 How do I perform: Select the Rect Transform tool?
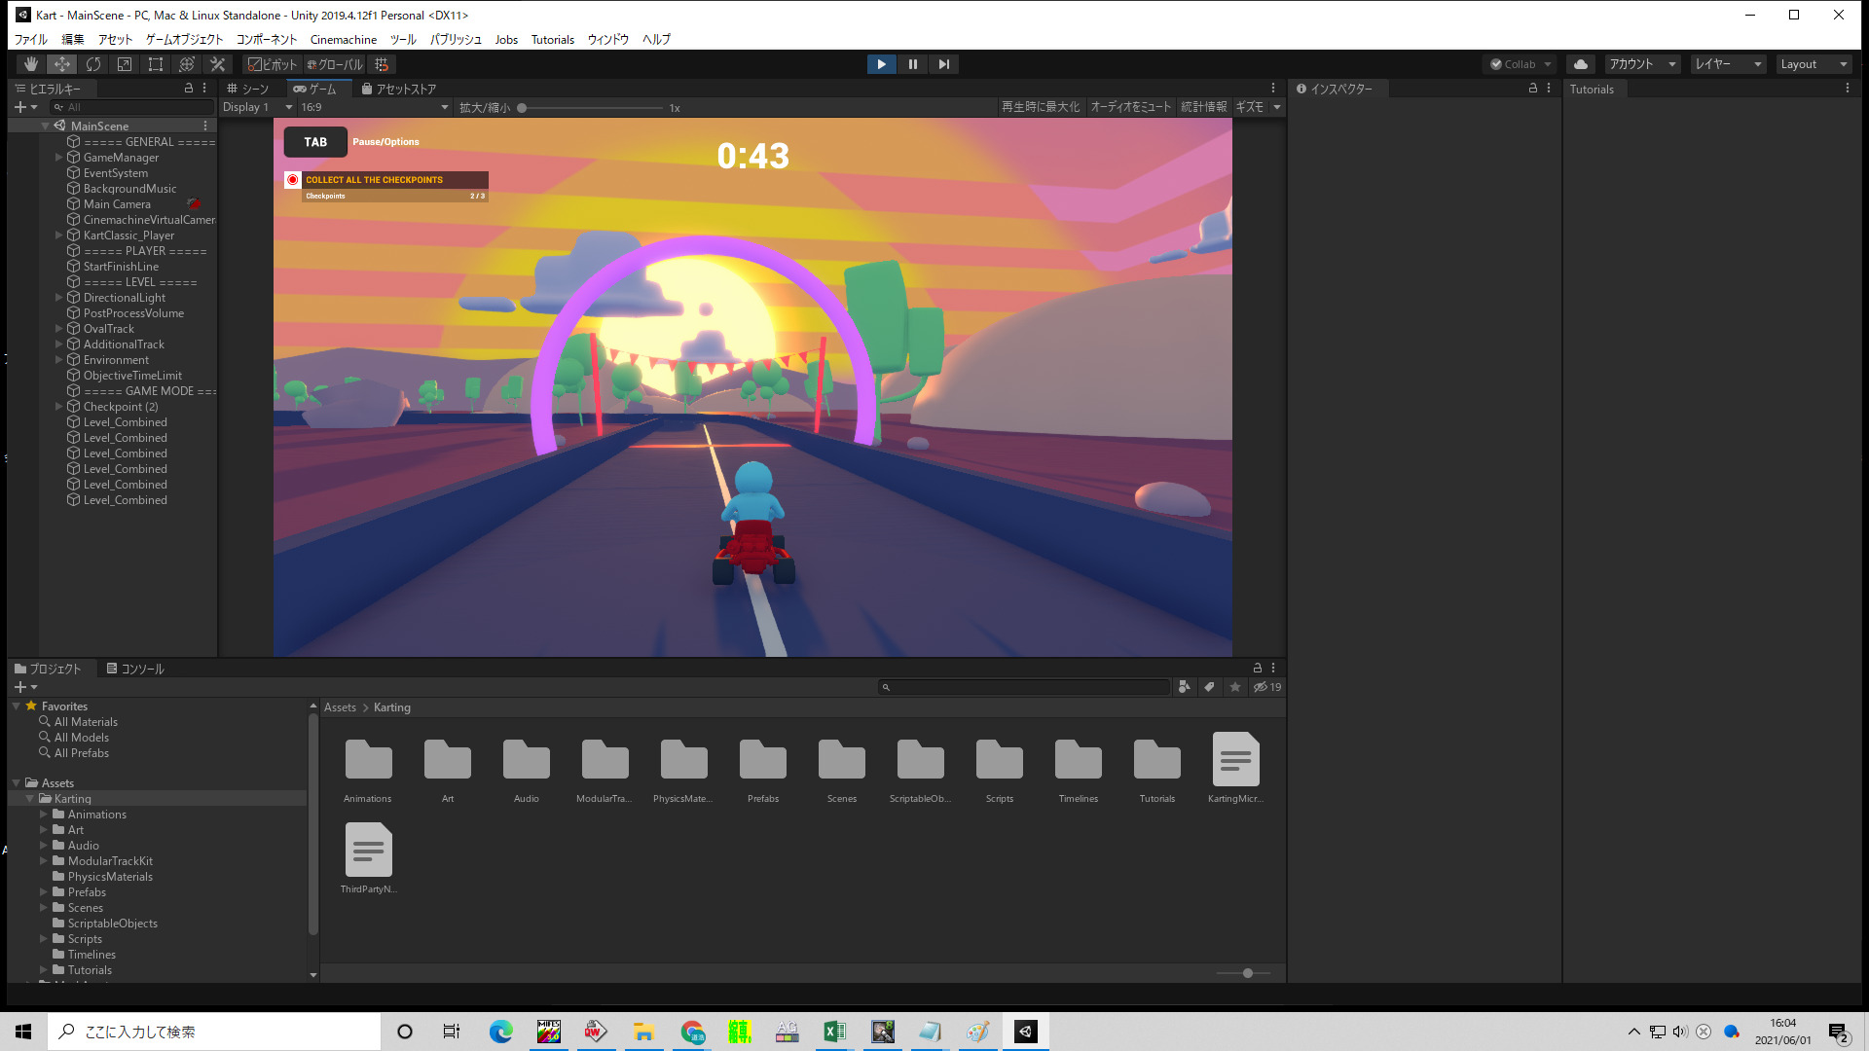point(156,64)
